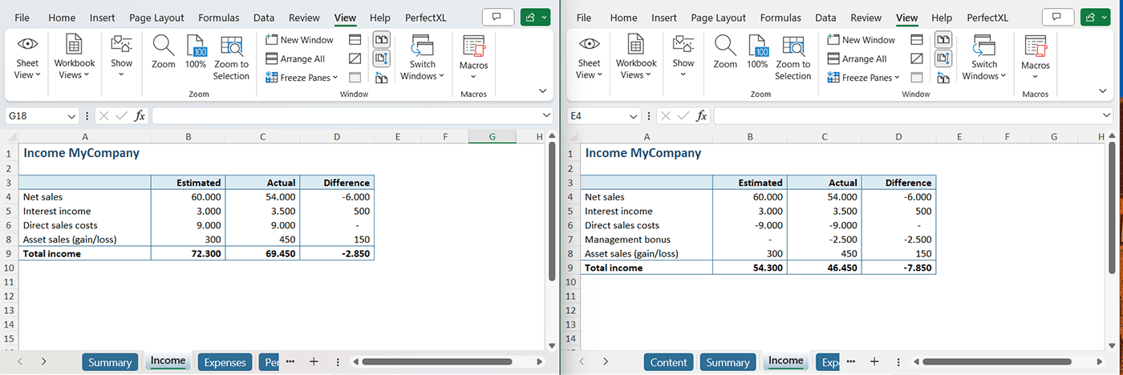The image size is (1123, 375).
Task: Toggle View Side by Side in right window
Action: 943,39
